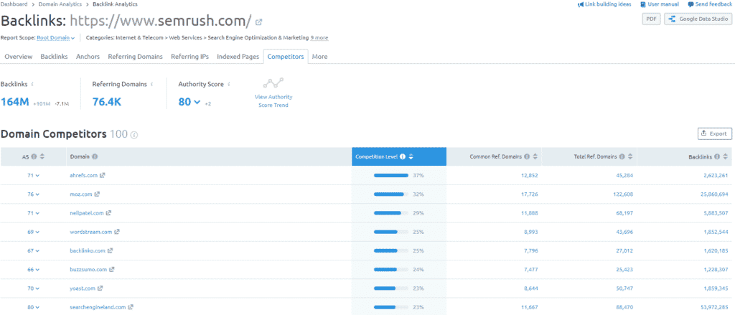Click the Authority Score trend graph icon
The height and width of the screenshot is (315, 735).
(273, 83)
